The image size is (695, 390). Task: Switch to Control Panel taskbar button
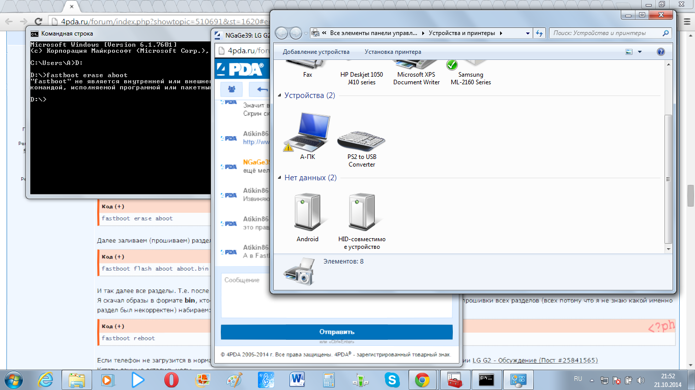[517, 379]
